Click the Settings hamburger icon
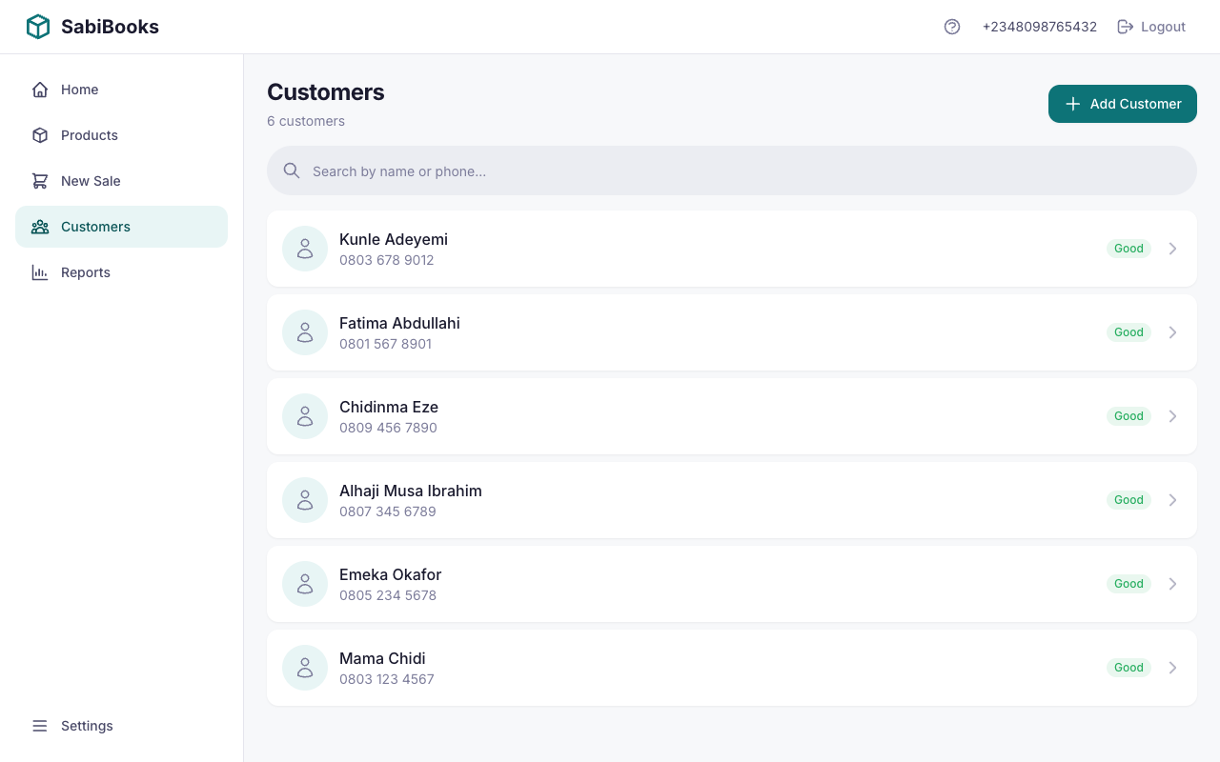The height and width of the screenshot is (762, 1220). 39,726
